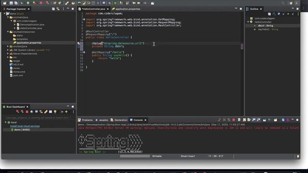Select the Console tab
The width and height of the screenshot is (308, 173).
[138, 120]
